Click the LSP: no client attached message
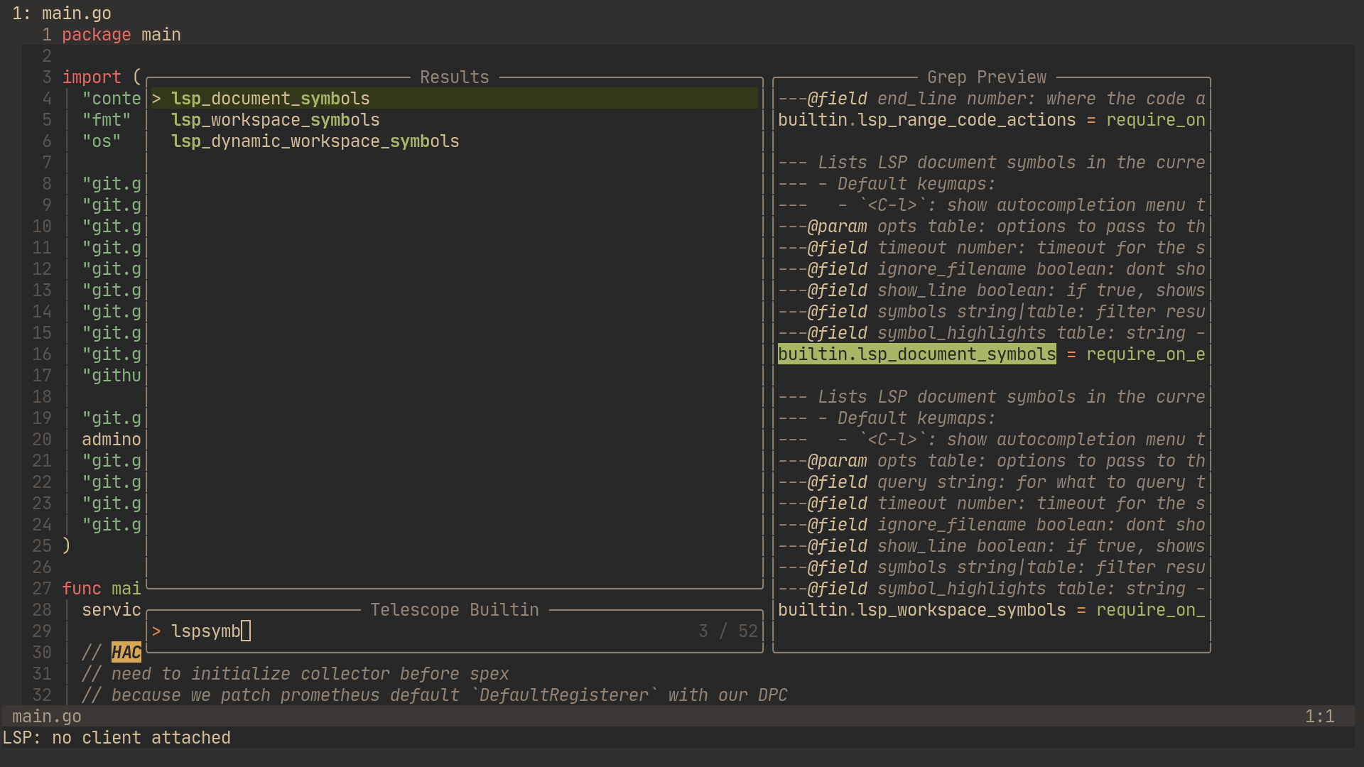This screenshot has width=1364, height=767. click(117, 737)
